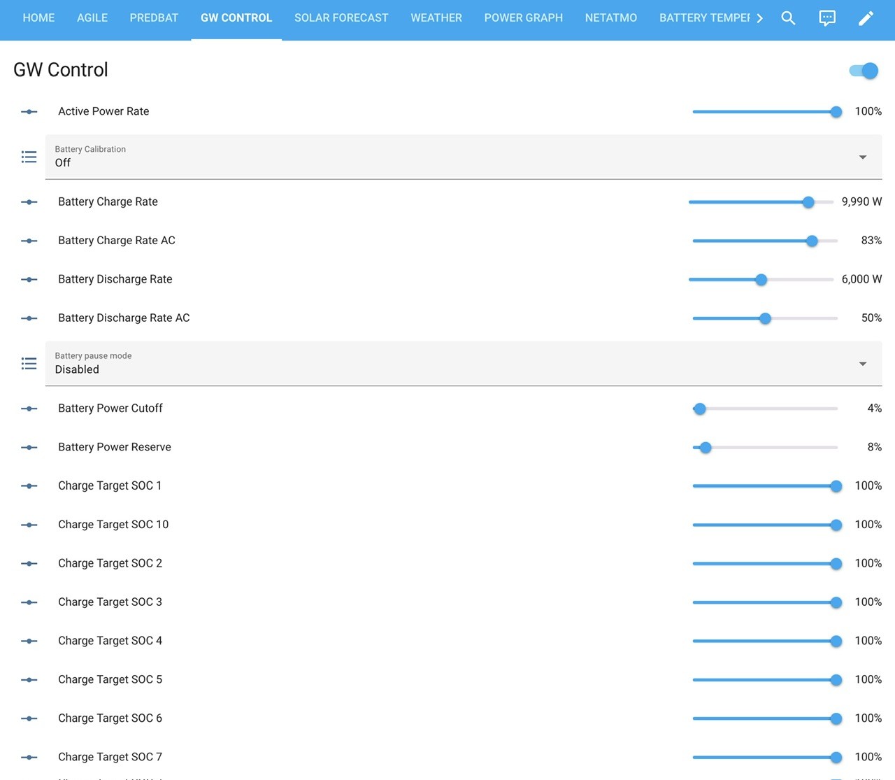
Task: Click the Battery Charge Rate slider
Action: [x=761, y=202]
